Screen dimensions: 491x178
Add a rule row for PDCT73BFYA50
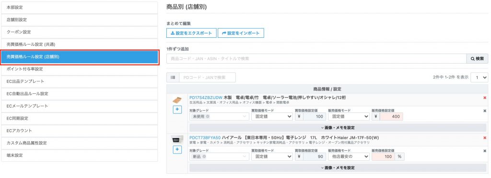pos(177,150)
